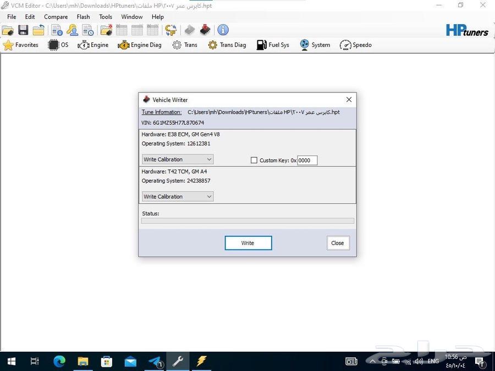The width and height of the screenshot is (495, 371).
Task: Click the VIN 6G1MZ55H77L870674 text
Action: point(173,123)
